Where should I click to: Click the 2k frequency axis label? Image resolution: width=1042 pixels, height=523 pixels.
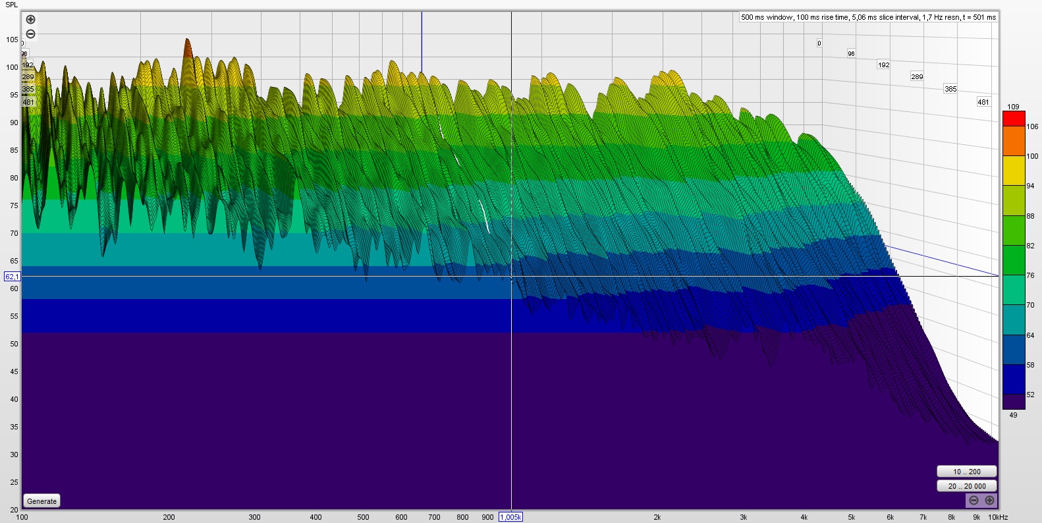pyautogui.click(x=657, y=517)
